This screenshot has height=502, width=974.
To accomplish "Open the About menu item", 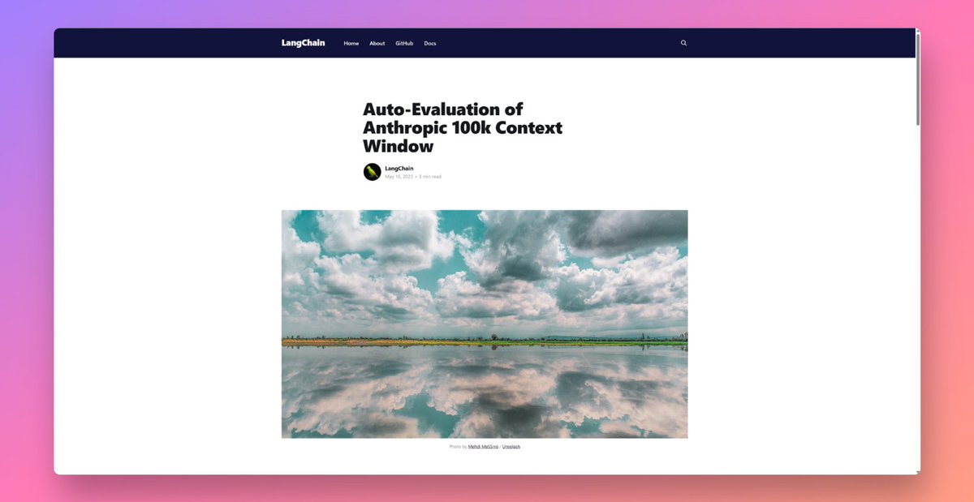I will point(377,44).
